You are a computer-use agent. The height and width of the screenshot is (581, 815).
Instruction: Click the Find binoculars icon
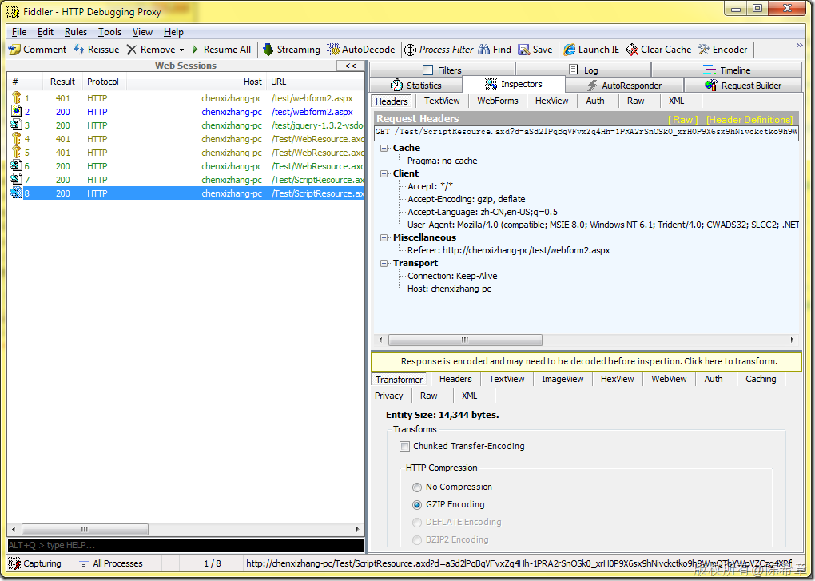pyautogui.click(x=484, y=50)
